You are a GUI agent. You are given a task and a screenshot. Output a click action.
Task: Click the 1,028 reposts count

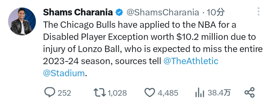click(117, 93)
